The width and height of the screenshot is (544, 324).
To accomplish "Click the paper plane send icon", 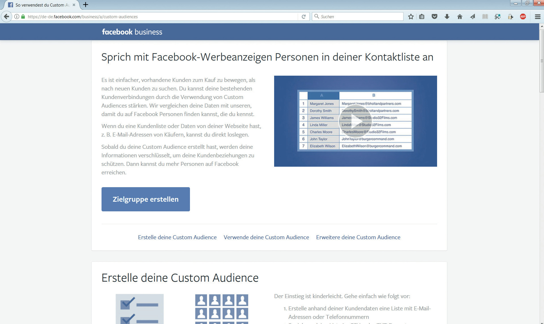I will click(472, 16).
